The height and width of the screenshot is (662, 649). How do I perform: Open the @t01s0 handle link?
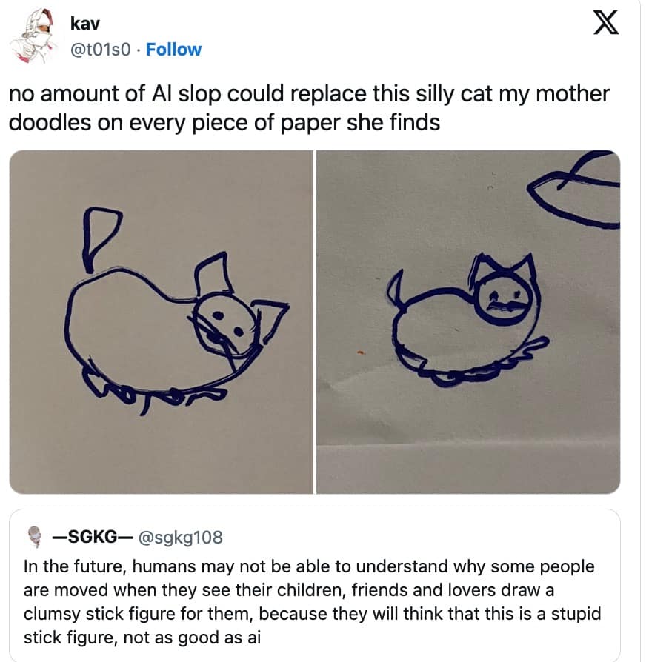[100, 50]
